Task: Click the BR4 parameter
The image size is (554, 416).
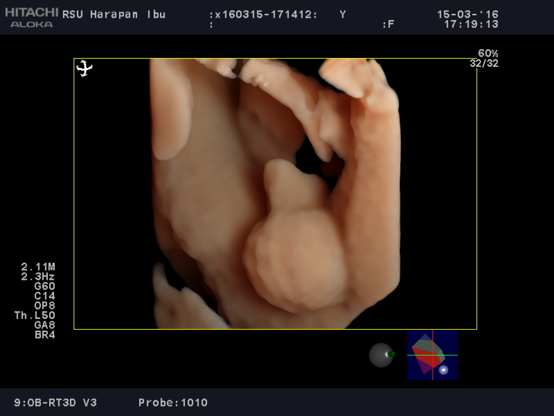Action: pyautogui.click(x=45, y=335)
